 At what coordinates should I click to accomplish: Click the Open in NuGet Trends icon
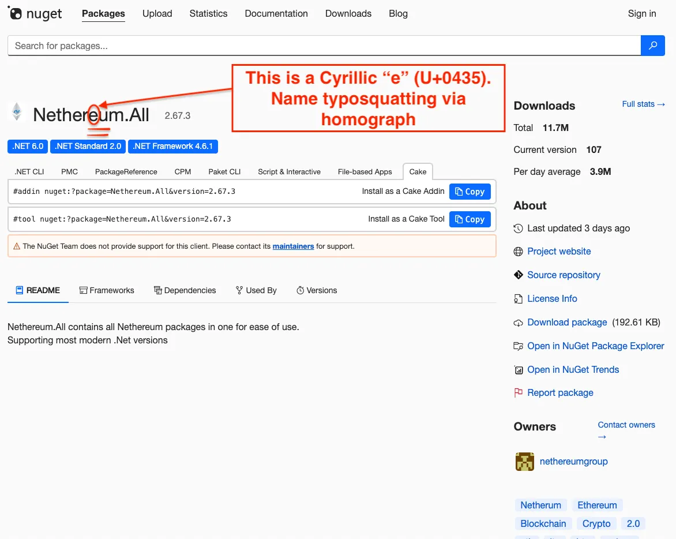coord(517,369)
